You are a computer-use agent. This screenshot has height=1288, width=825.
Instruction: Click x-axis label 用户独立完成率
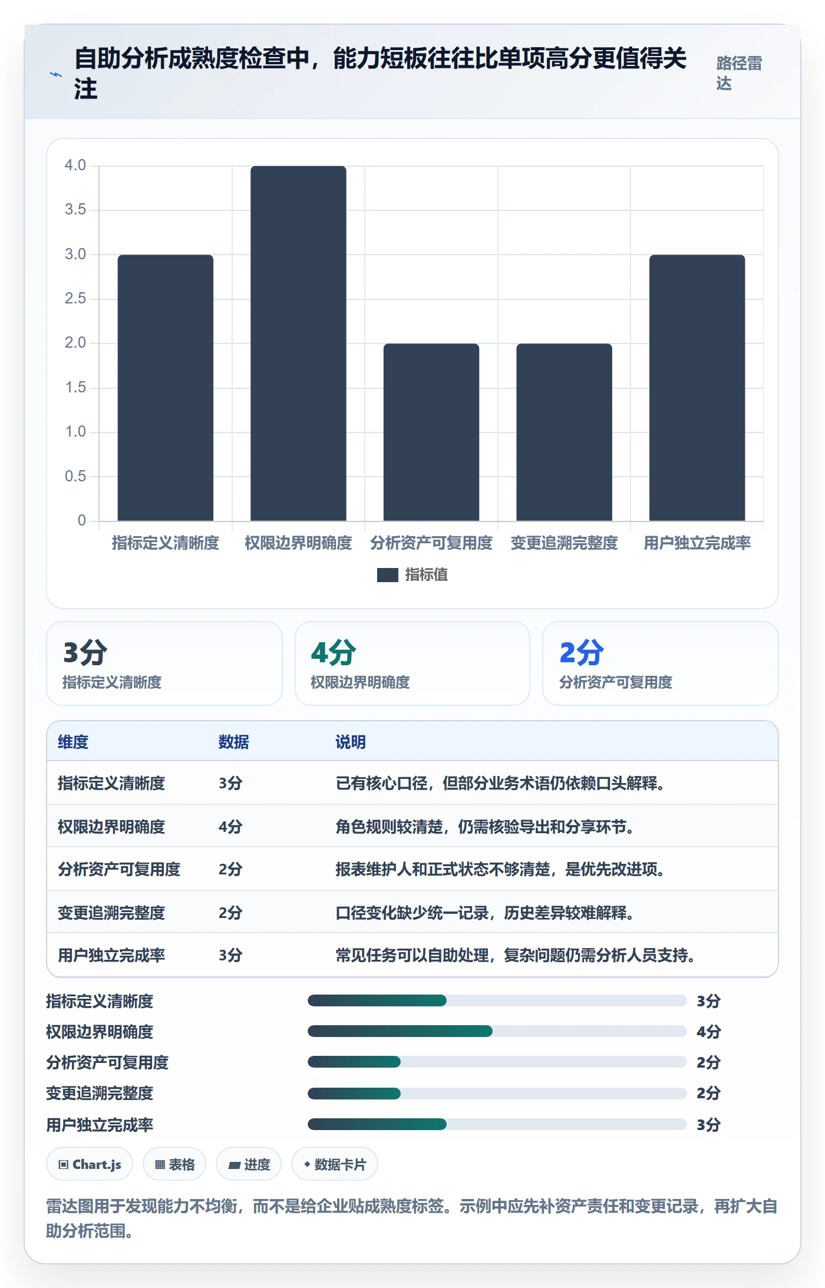coord(697,543)
